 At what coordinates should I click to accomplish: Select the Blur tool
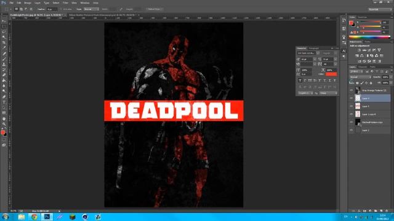pyautogui.click(x=4, y=86)
